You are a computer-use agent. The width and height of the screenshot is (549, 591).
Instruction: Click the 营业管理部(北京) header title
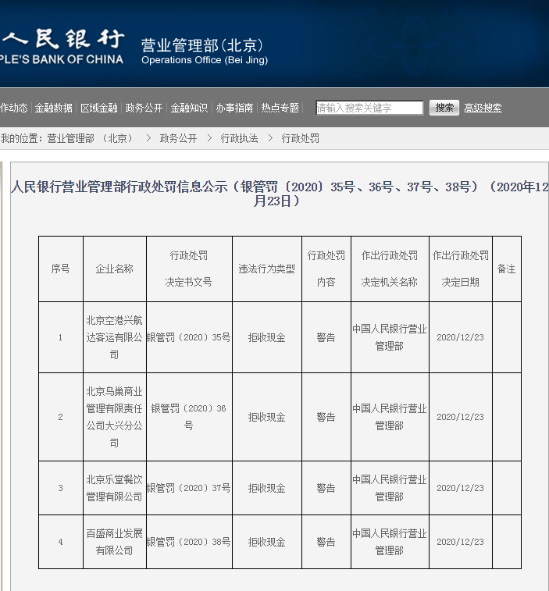pos(204,51)
